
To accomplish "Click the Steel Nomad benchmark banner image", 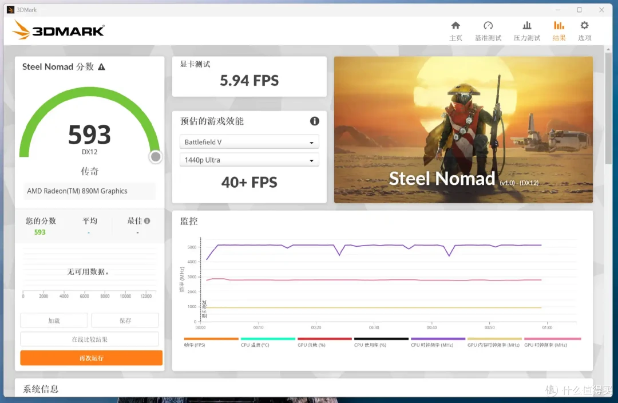I will coord(463,130).
